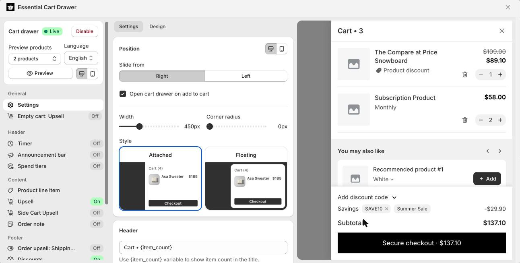Open the Preview products dropdown

click(x=35, y=59)
